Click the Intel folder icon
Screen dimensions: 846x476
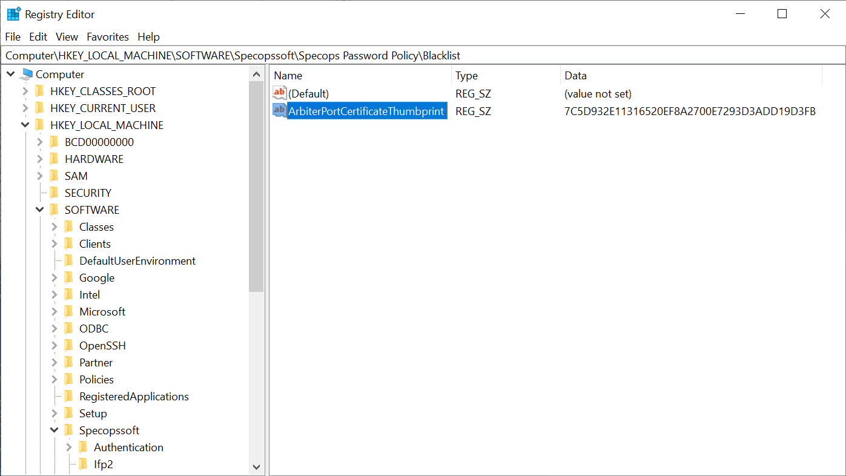(x=69, y=295)
